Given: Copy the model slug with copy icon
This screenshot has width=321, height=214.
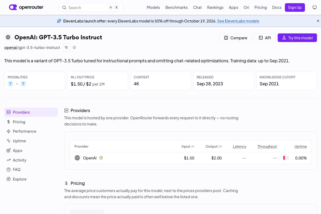Looking at the screenshot, I should pyautogui.click(x=66, y=47).
